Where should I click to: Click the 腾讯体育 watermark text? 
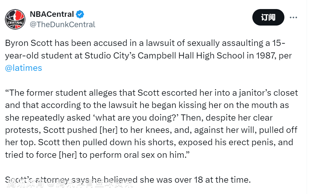(25, 184)
